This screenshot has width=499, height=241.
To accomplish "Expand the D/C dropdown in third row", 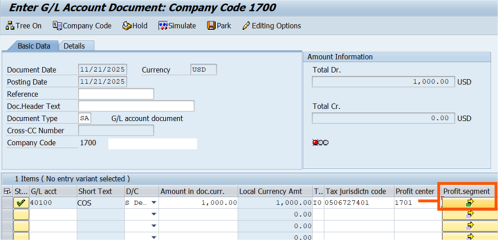I will (x=153, y=225).
